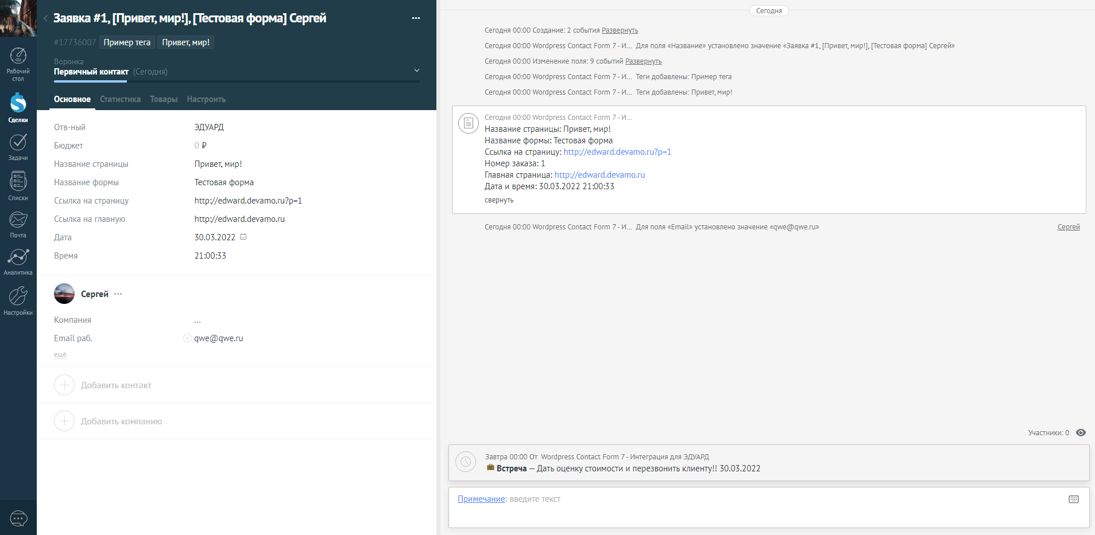Click the keyboard icon in note field
1095x535 pixels.
tap(1073, 499)
